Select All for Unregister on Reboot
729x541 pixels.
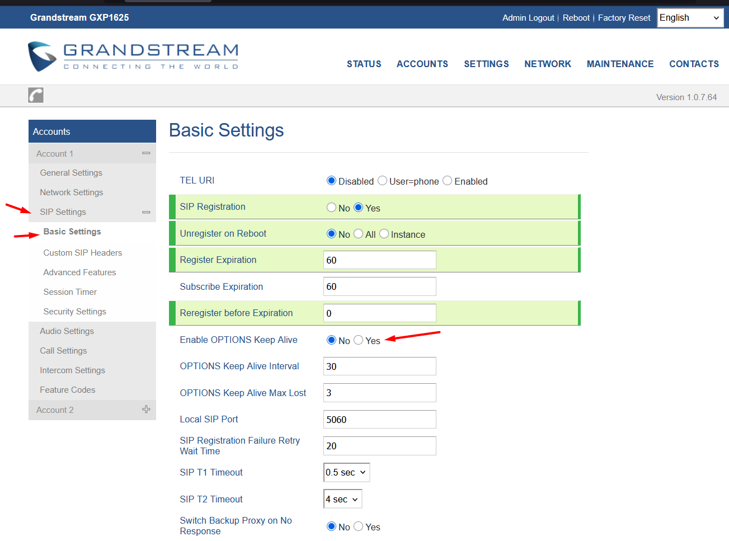point(359,234)
